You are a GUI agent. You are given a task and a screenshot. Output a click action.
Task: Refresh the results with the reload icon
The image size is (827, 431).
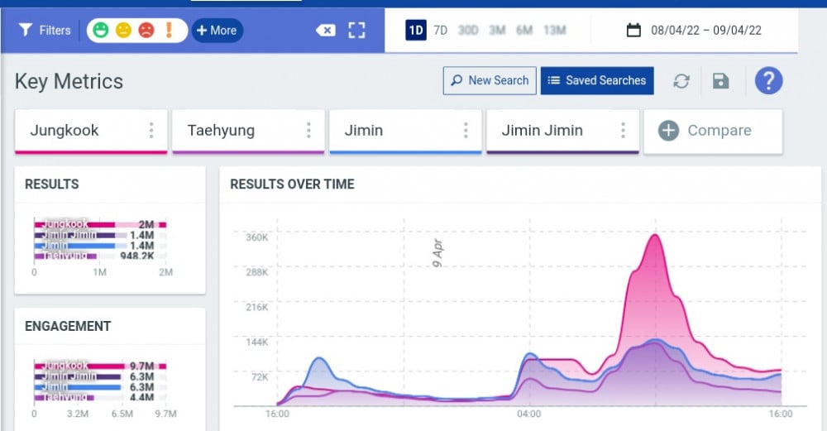tap(681, 81)
